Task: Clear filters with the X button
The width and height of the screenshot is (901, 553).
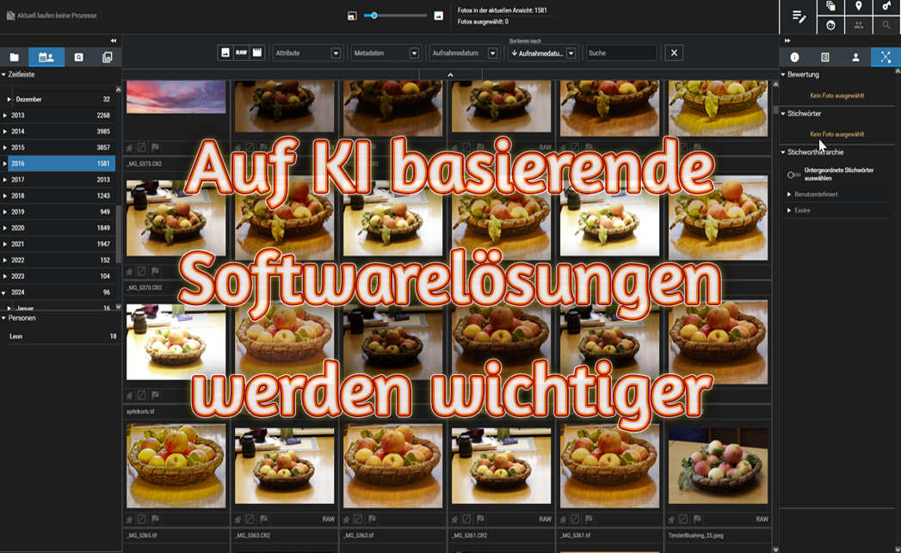Action: (x=675, y=52)
